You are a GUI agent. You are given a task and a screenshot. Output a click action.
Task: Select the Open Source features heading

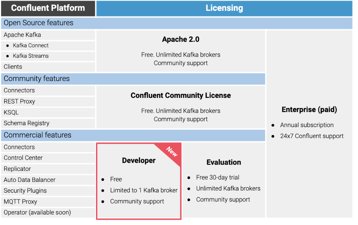pyautogui.click(x=38, y=23)
